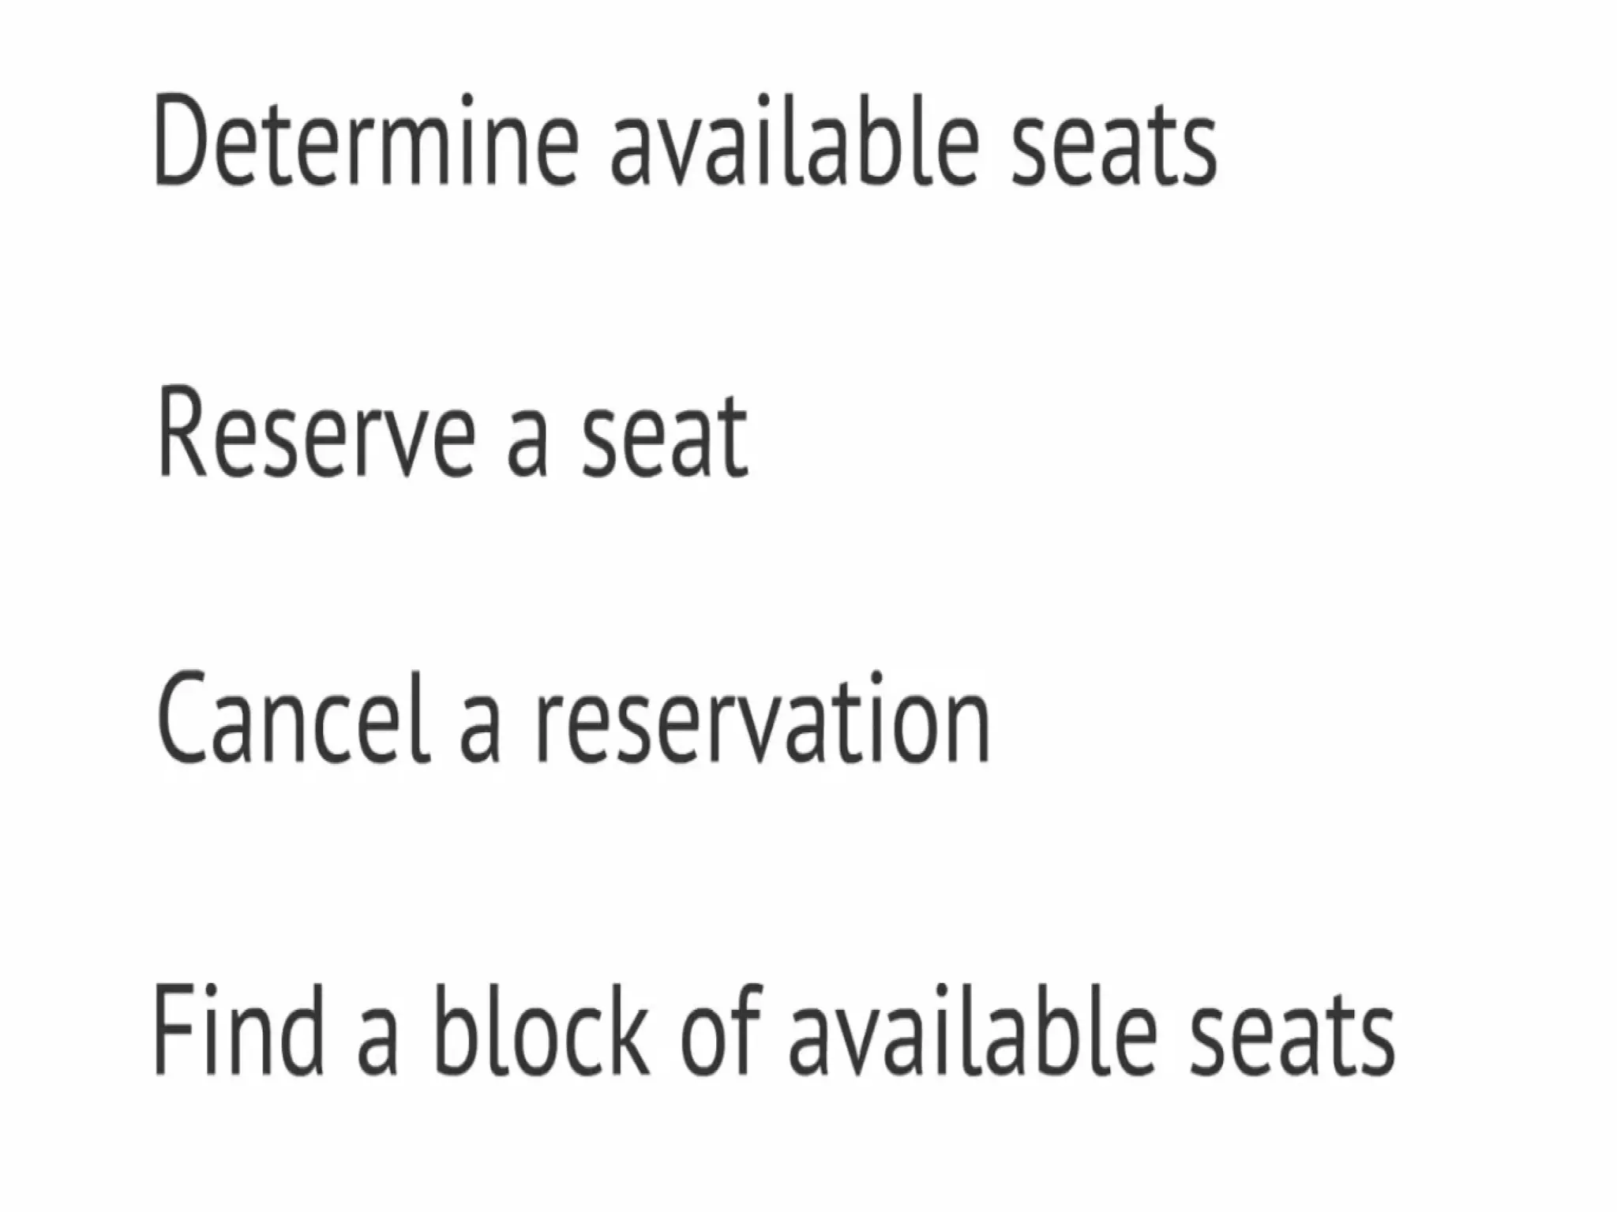
Task: Click the word 'Determine'
Action: pos(366,142)
